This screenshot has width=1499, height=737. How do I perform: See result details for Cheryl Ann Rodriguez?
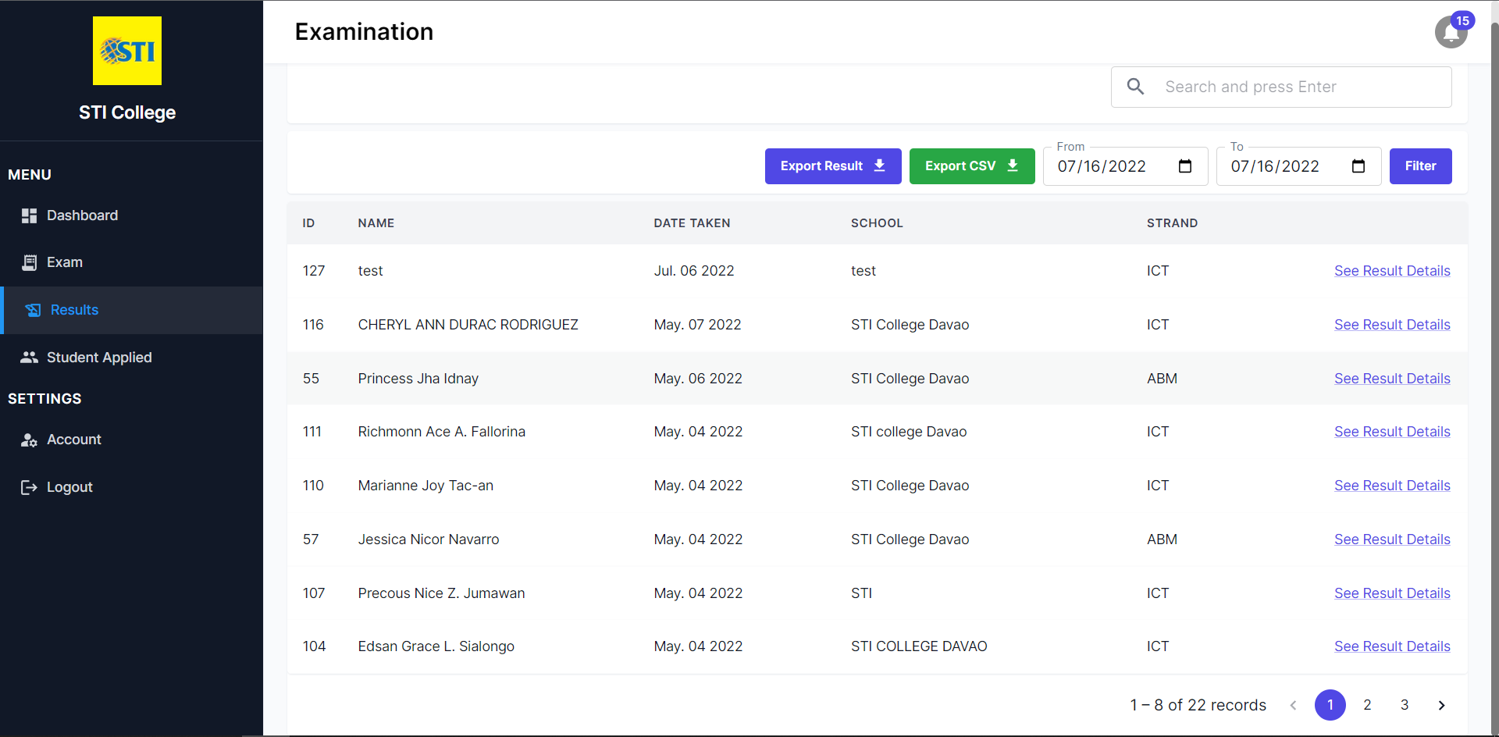tap(1392, 325)
